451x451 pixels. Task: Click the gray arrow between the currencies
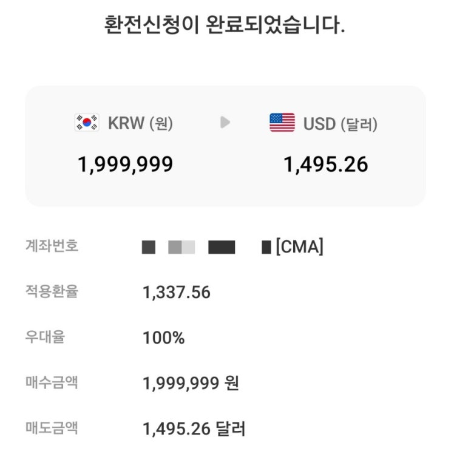[225, 123]
